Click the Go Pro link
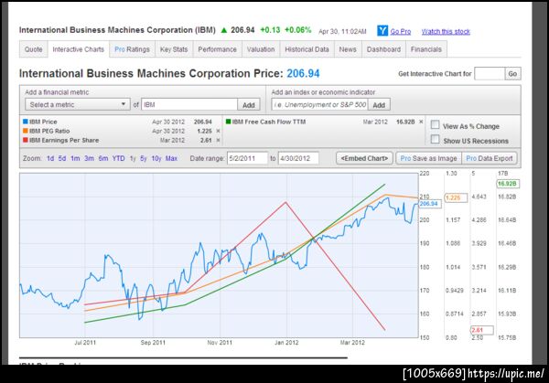Image resolution: width=549 pixels, height=383 pixels. tap(401, 31)
